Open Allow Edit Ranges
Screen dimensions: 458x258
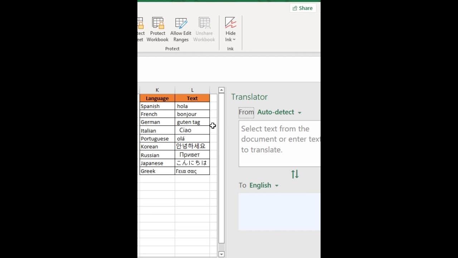[181, 30]
